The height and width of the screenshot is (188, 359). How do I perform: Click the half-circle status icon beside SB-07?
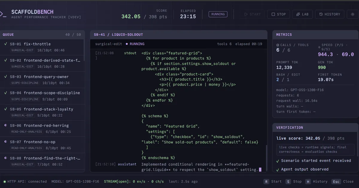click(5, 142)
